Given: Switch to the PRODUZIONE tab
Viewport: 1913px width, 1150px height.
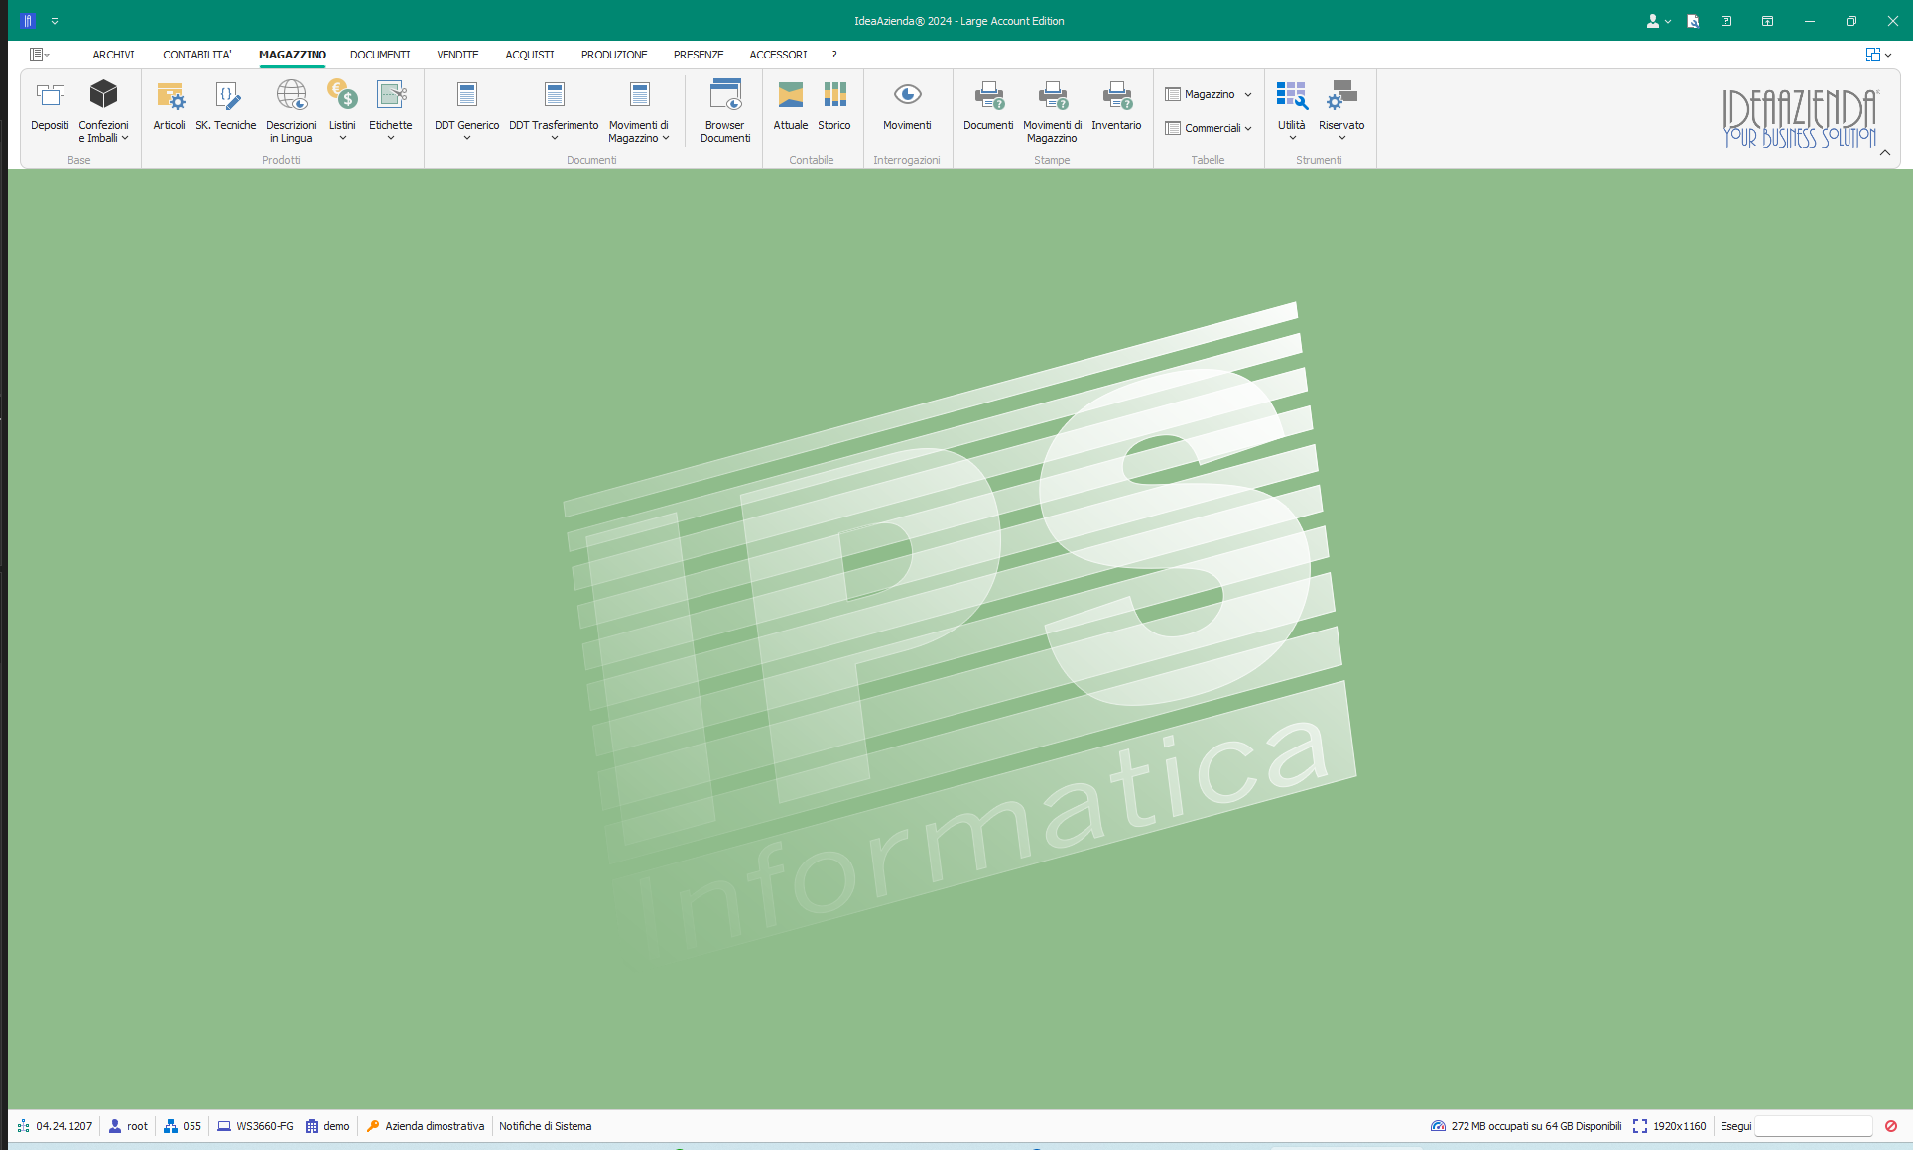Looking at the screenshot, I should (614, 55).
